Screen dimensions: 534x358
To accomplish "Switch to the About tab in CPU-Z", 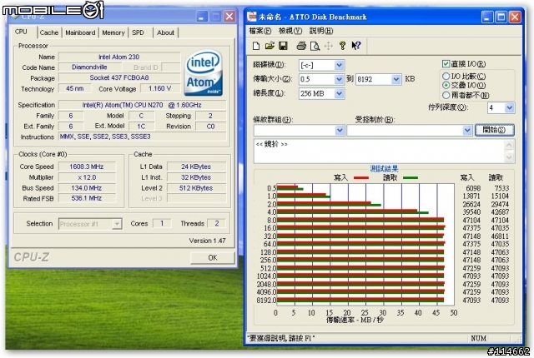I will click(x=165, y=32).
